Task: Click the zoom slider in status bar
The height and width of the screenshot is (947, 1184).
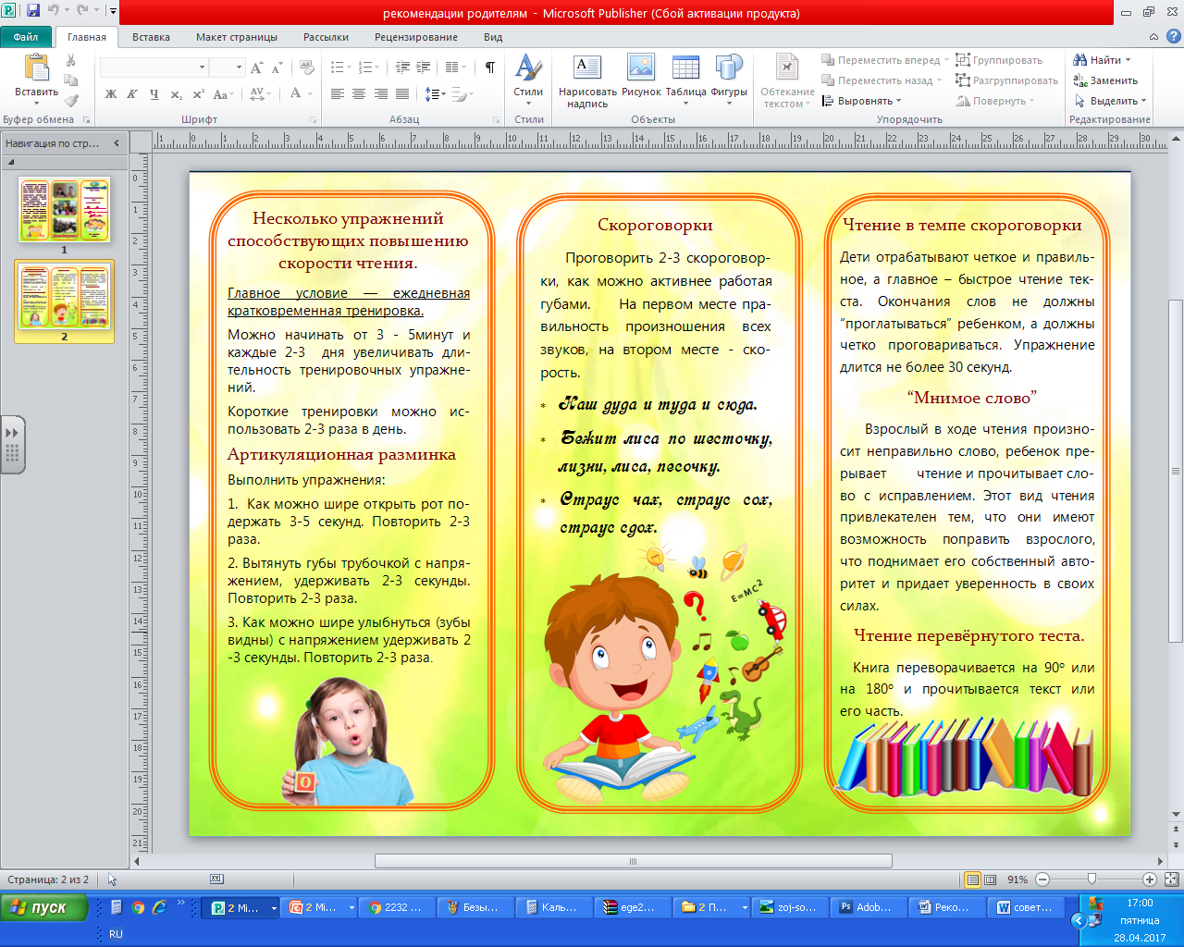Action: (x=1092, y=879)
